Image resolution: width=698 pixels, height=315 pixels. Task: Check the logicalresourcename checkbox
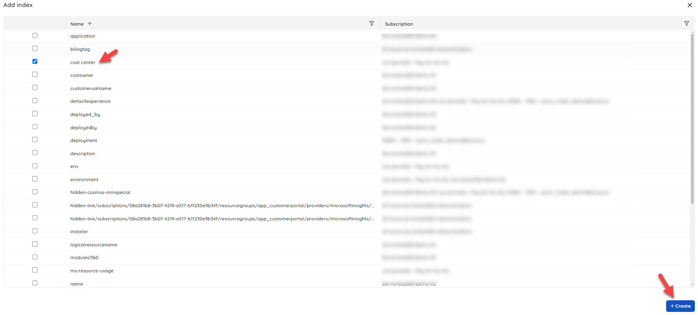point(35,244)
